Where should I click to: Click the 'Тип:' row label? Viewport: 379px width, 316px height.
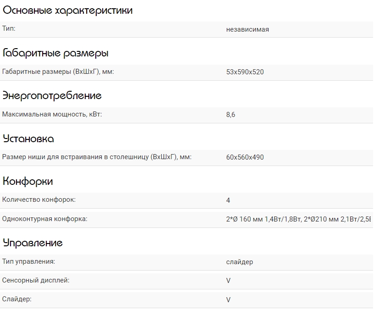click(x=9, y=29)
